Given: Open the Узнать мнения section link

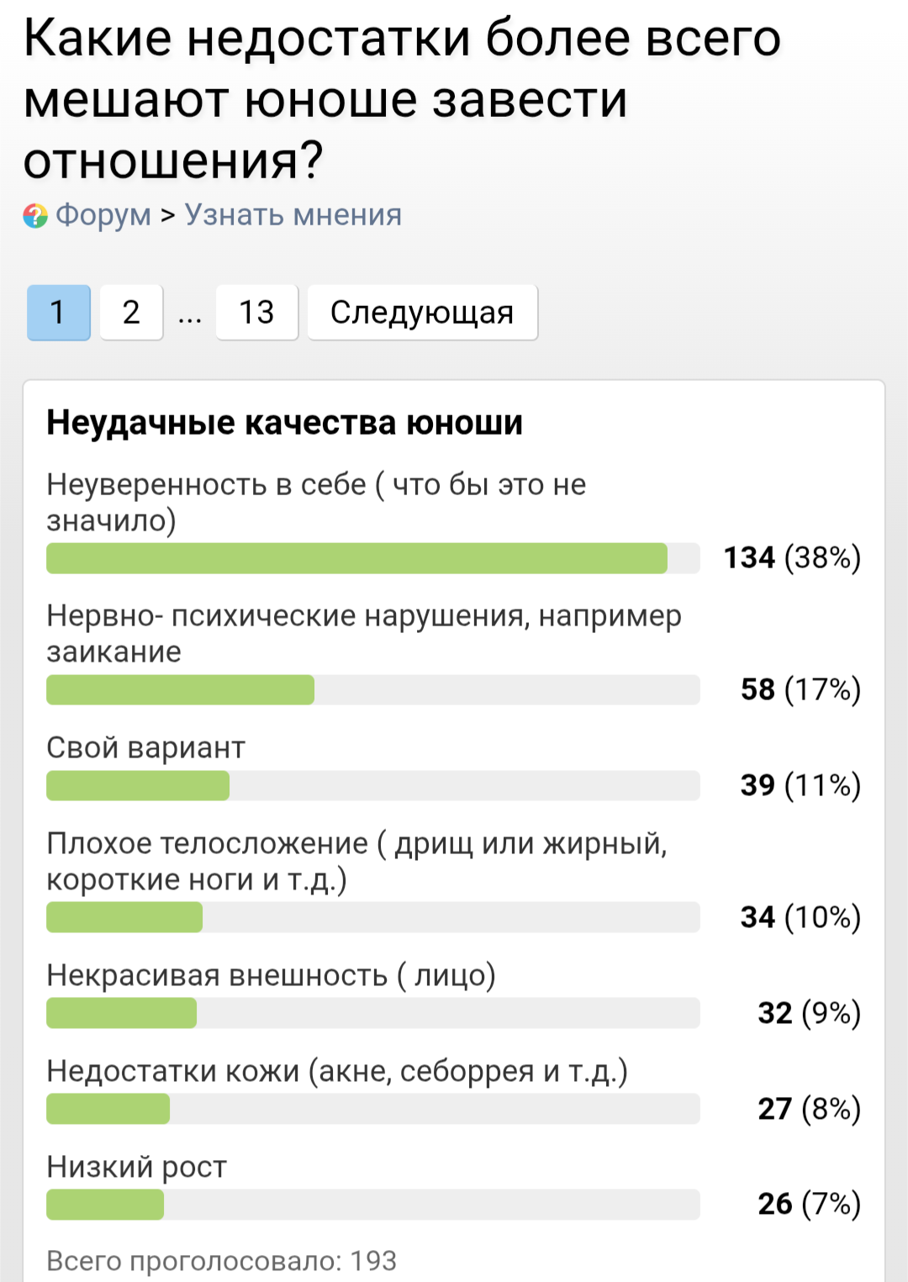Looking at the screenshot, I should [x=293, y=215].
